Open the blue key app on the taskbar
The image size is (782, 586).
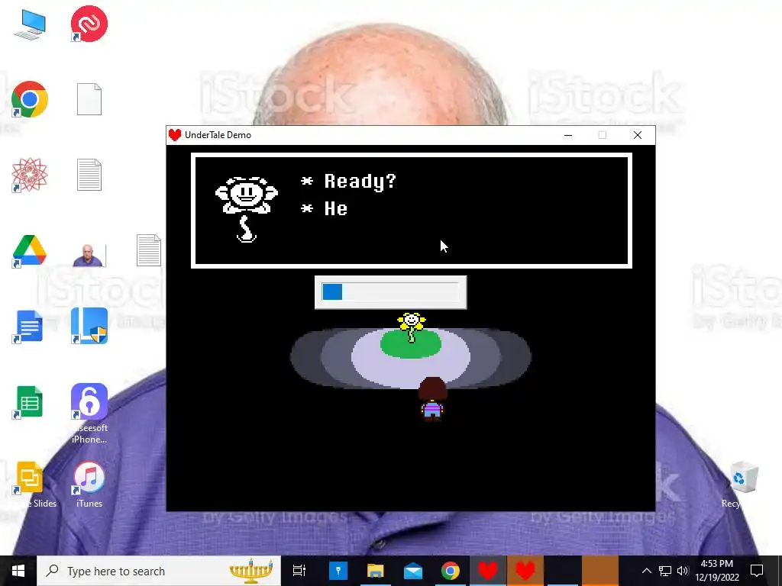(x=338, y=571)
